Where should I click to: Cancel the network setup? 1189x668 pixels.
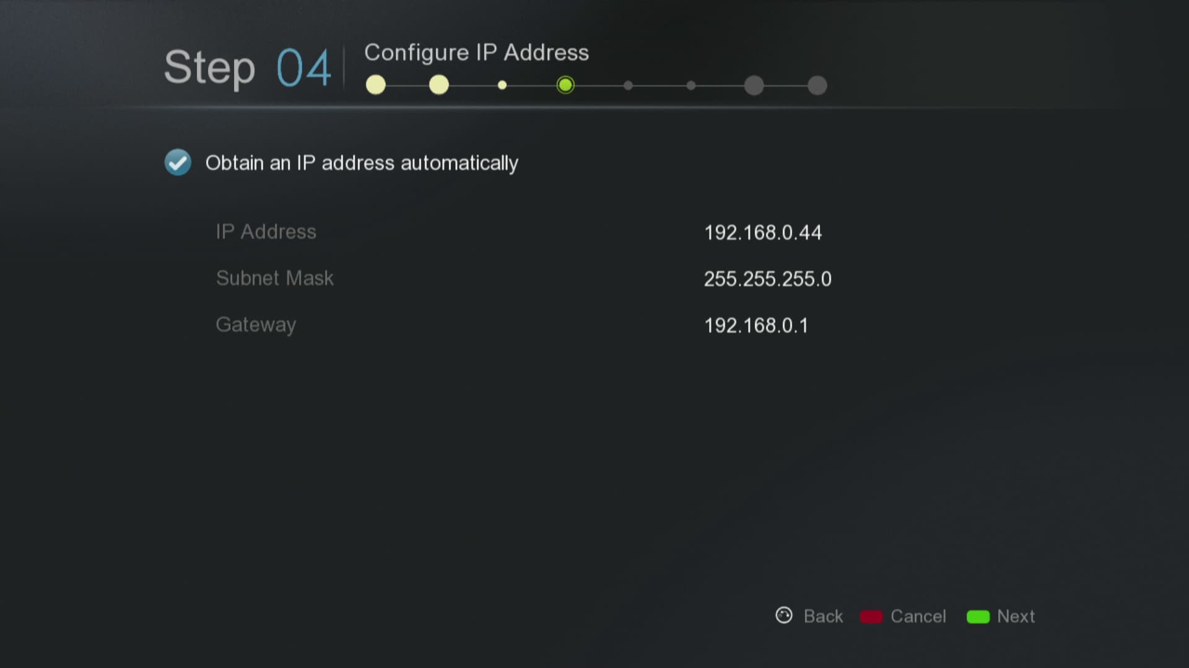click(918, 617)
